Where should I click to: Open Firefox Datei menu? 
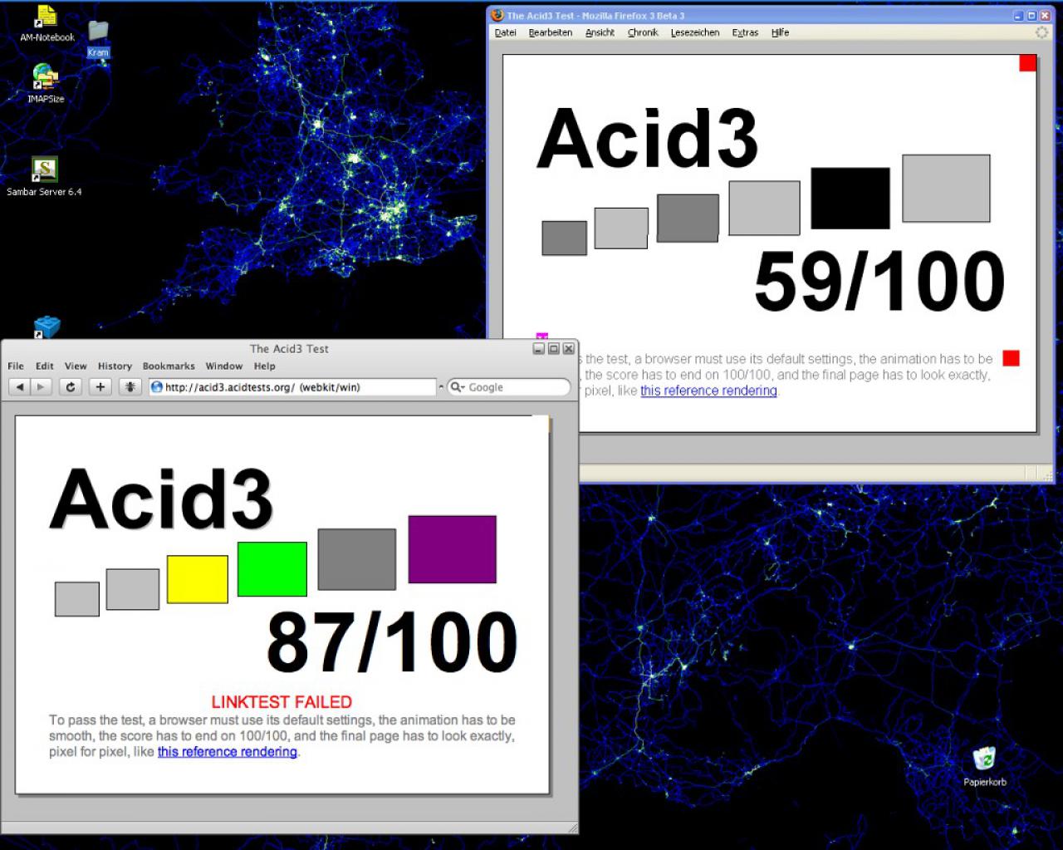click(x=506, y=32)
